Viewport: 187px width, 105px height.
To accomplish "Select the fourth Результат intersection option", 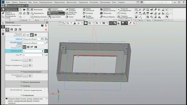I will (x=36, y=35).
